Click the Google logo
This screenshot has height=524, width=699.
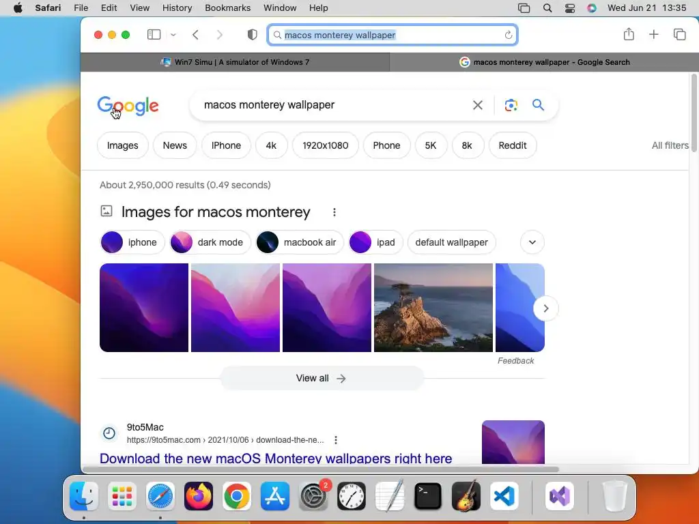point(128,106)
